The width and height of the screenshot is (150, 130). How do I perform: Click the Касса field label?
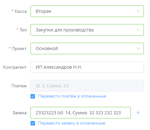click(21, 11)
